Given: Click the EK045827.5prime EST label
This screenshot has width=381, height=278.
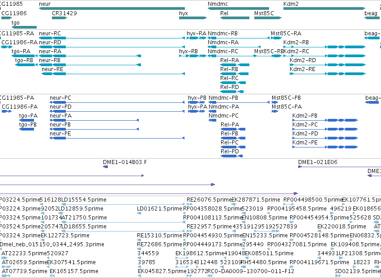Looking at the screenshot, I should [162, 271].
